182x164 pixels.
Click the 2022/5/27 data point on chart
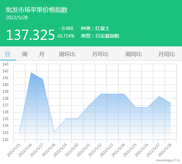point(159,96)
